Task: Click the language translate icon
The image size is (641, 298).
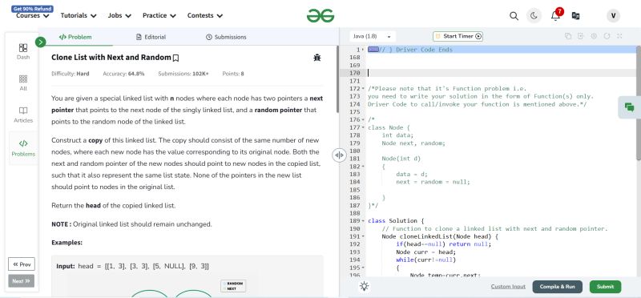Action: point(575,16)
